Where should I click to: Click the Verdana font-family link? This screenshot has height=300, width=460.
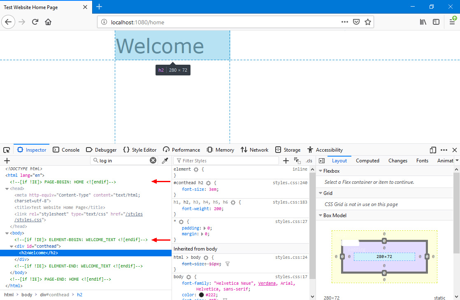tap(267, 283)
